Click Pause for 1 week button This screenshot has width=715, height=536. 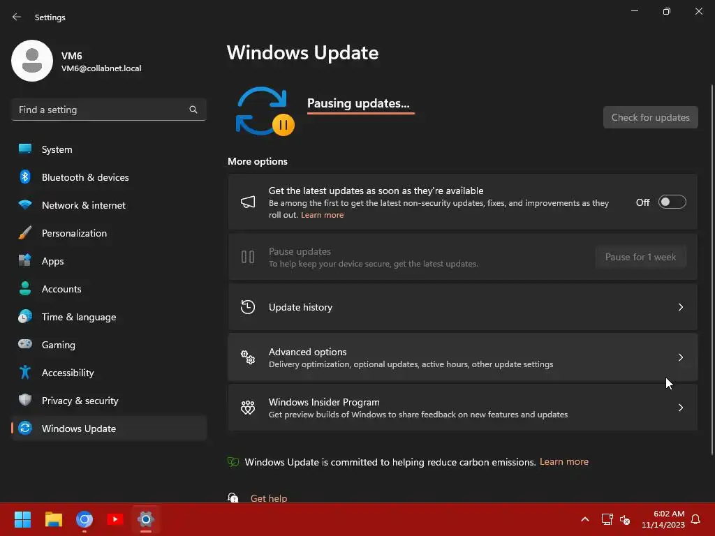[x=640, y=257]
